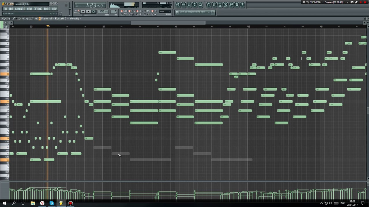
Task: Click the Abc note labels icon
Action: 6,26
